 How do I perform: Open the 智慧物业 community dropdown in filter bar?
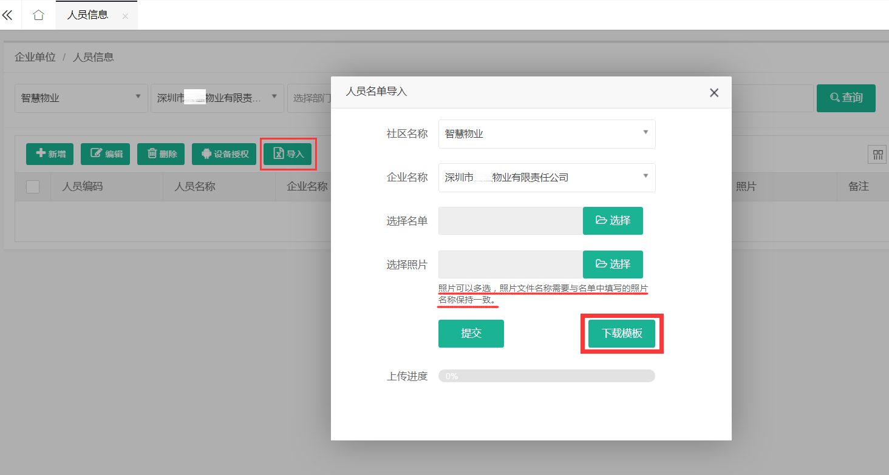coord(81,98)
